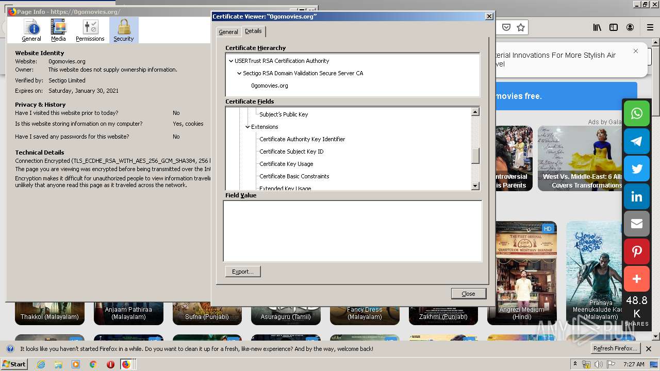660x371 pixels.
Task: Open more share options plus icon
Action: [x=637, y=279]
